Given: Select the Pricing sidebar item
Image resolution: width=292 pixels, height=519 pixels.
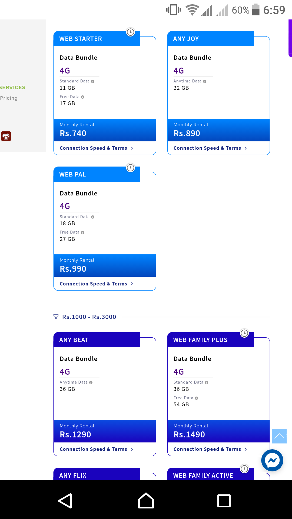Looking at the screenshot, I should pyautogui.click(x=9, y=98).
